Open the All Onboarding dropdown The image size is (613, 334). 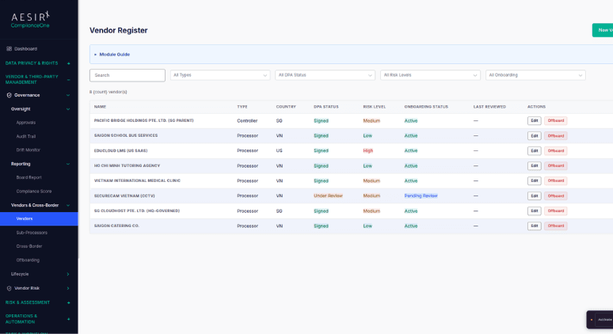535,75
